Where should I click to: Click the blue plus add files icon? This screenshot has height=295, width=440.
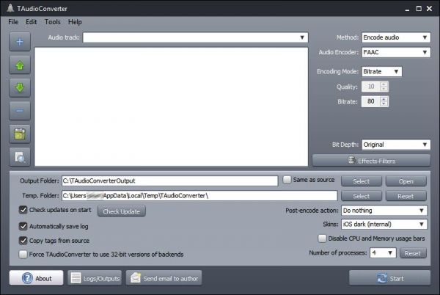[x=20, y=42]
